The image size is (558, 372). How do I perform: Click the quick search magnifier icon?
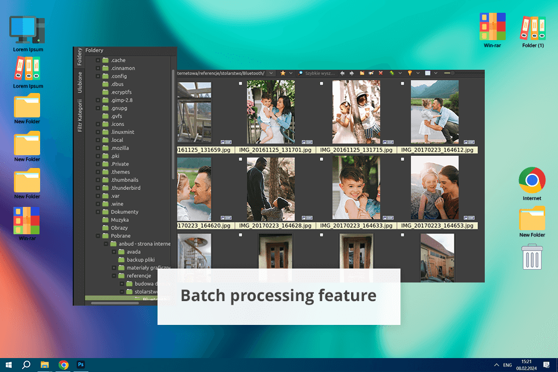point(301,73)
